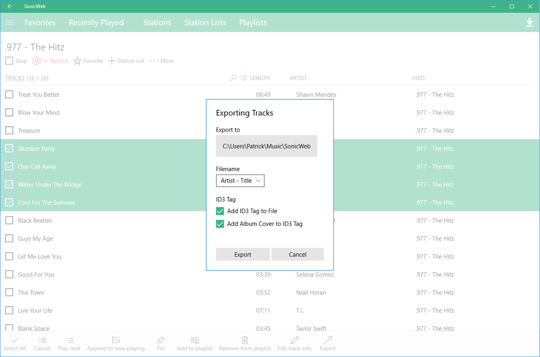
Task: Check the Let Me Love You checkbox
Action: point(10,256)
